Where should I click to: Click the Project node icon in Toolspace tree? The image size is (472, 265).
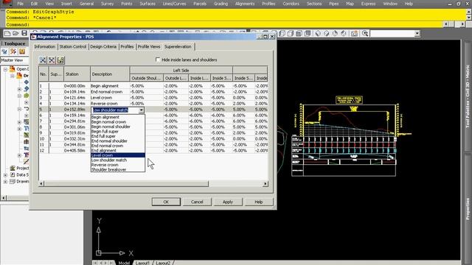click(13, 168)
